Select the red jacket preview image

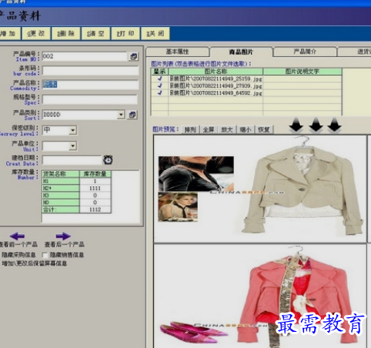click(x=260, y=296)
